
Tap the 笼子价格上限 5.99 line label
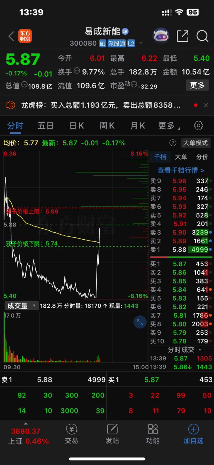pyautogui.click(x=32, y=211)
